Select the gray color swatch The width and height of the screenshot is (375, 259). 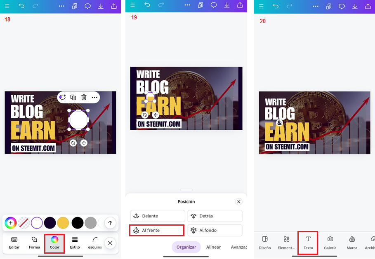(91, 223)
